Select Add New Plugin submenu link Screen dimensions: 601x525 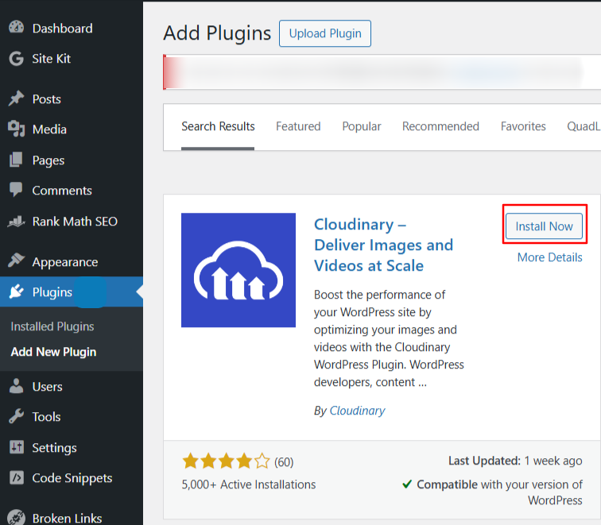[x=53, y=352]
